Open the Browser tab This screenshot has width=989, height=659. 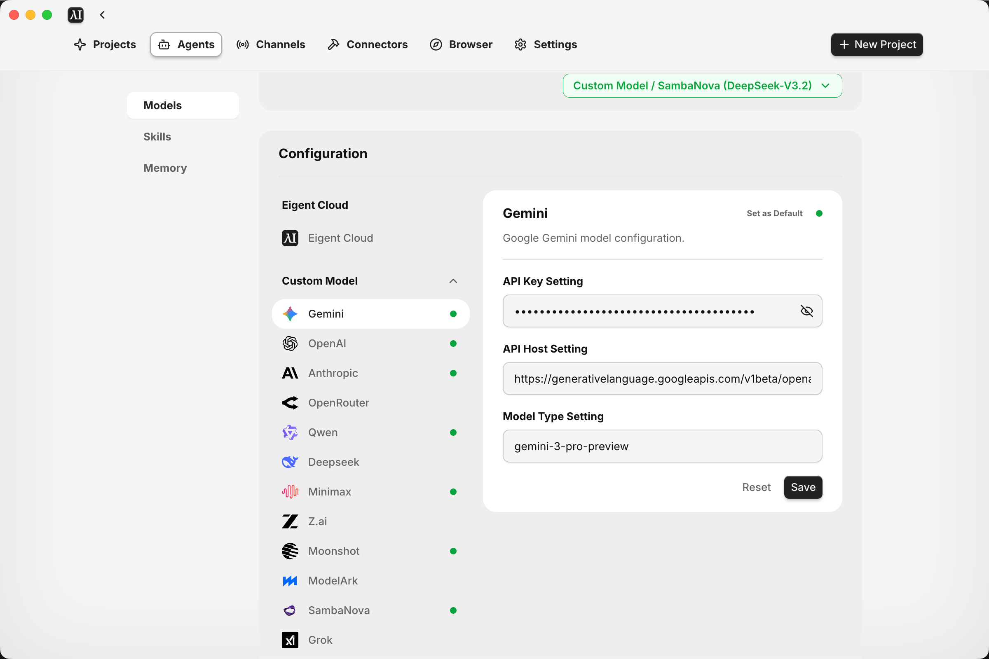click(x=461, y=44)
